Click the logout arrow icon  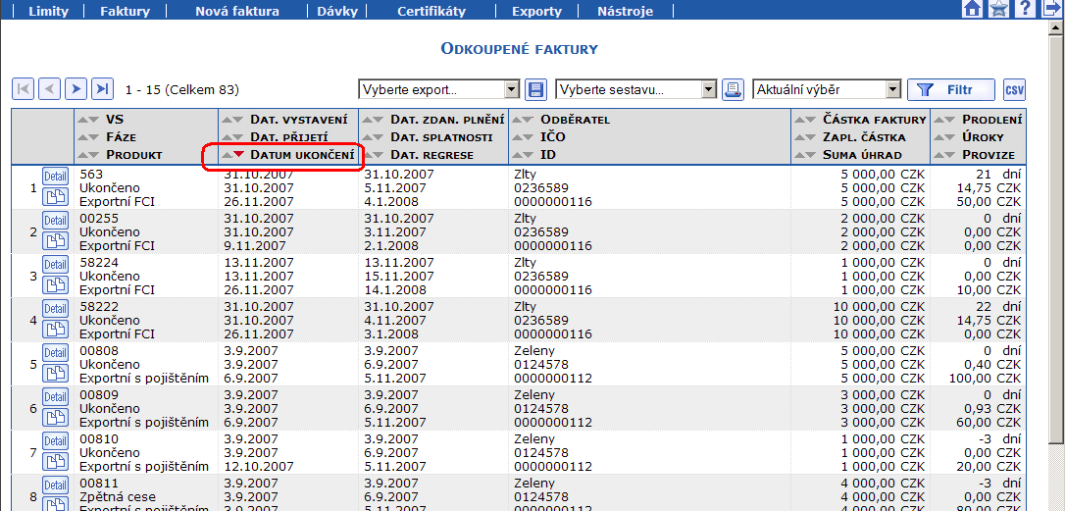(x=1051, y=10)
